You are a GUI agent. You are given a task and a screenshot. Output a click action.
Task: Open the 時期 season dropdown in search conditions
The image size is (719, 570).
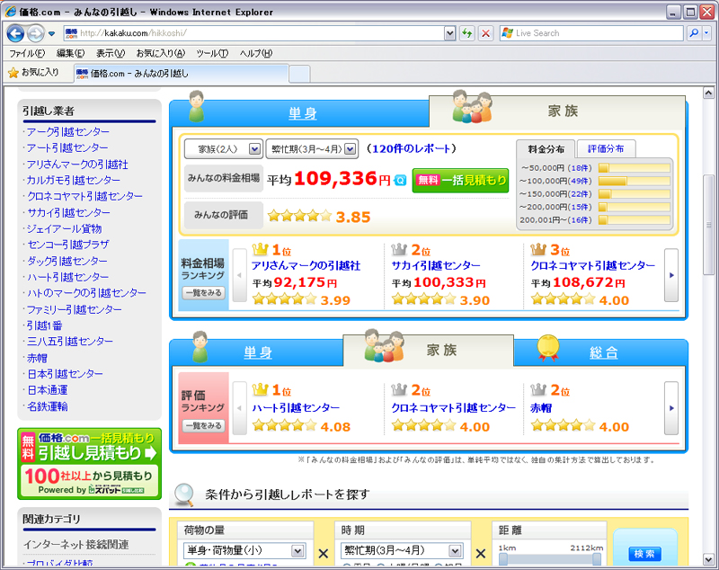[x=402, y=551]
